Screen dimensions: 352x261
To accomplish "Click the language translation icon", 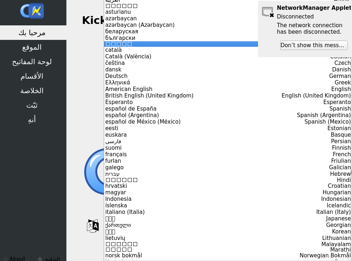I will tap(93, 226).
